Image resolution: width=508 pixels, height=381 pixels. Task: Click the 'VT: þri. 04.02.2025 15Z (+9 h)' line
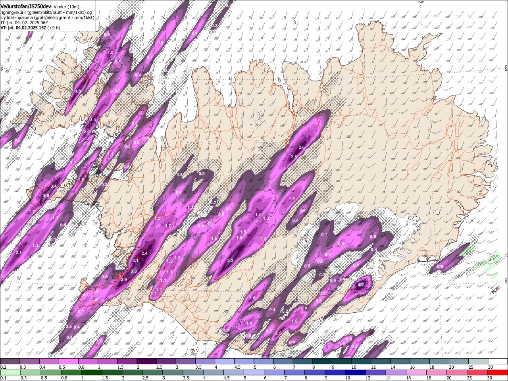point(30,28)
